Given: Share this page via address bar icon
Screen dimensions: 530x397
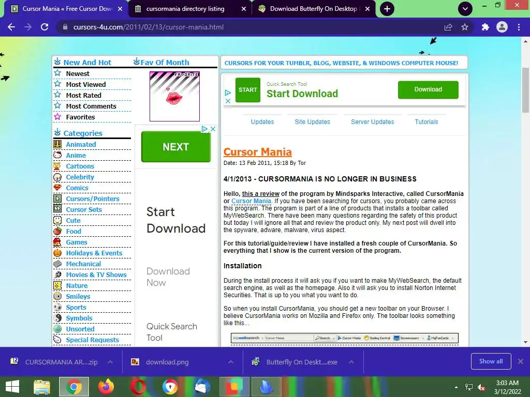Looking at the screenshot, I should pyautogui.click(x=448, y=27).
